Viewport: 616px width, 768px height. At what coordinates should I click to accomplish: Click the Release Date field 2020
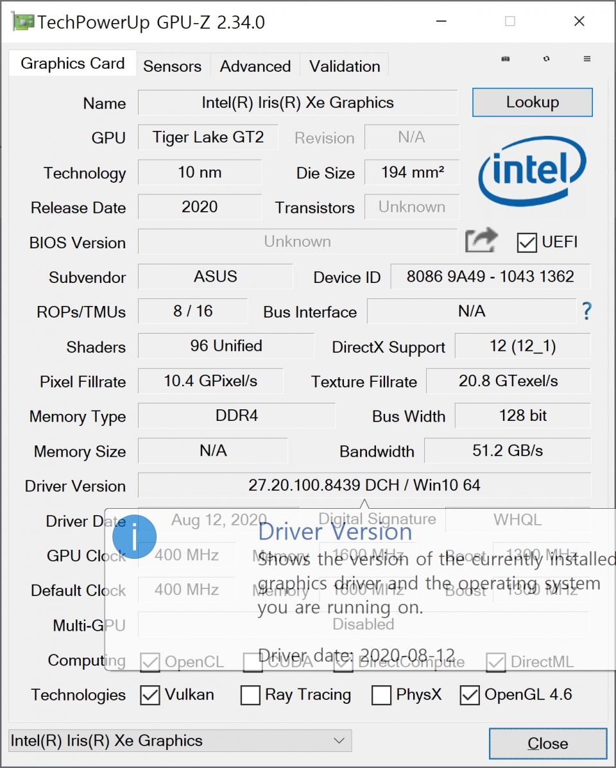pos(200,207)
